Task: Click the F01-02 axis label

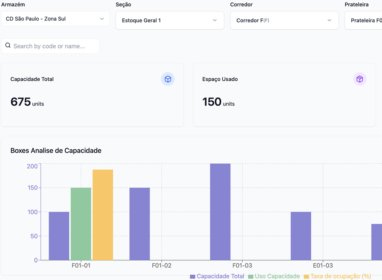Action: pyautogui.click(x=161, y=265)
